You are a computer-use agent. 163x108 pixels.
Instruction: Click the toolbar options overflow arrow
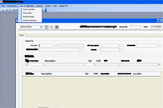point(46,10)
